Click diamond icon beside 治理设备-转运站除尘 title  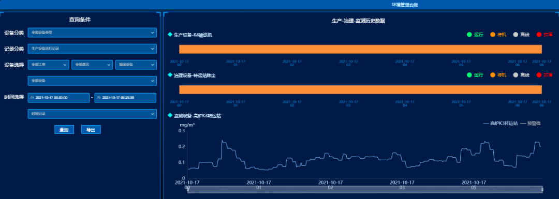pyautogui.click(x=170, y=75)
